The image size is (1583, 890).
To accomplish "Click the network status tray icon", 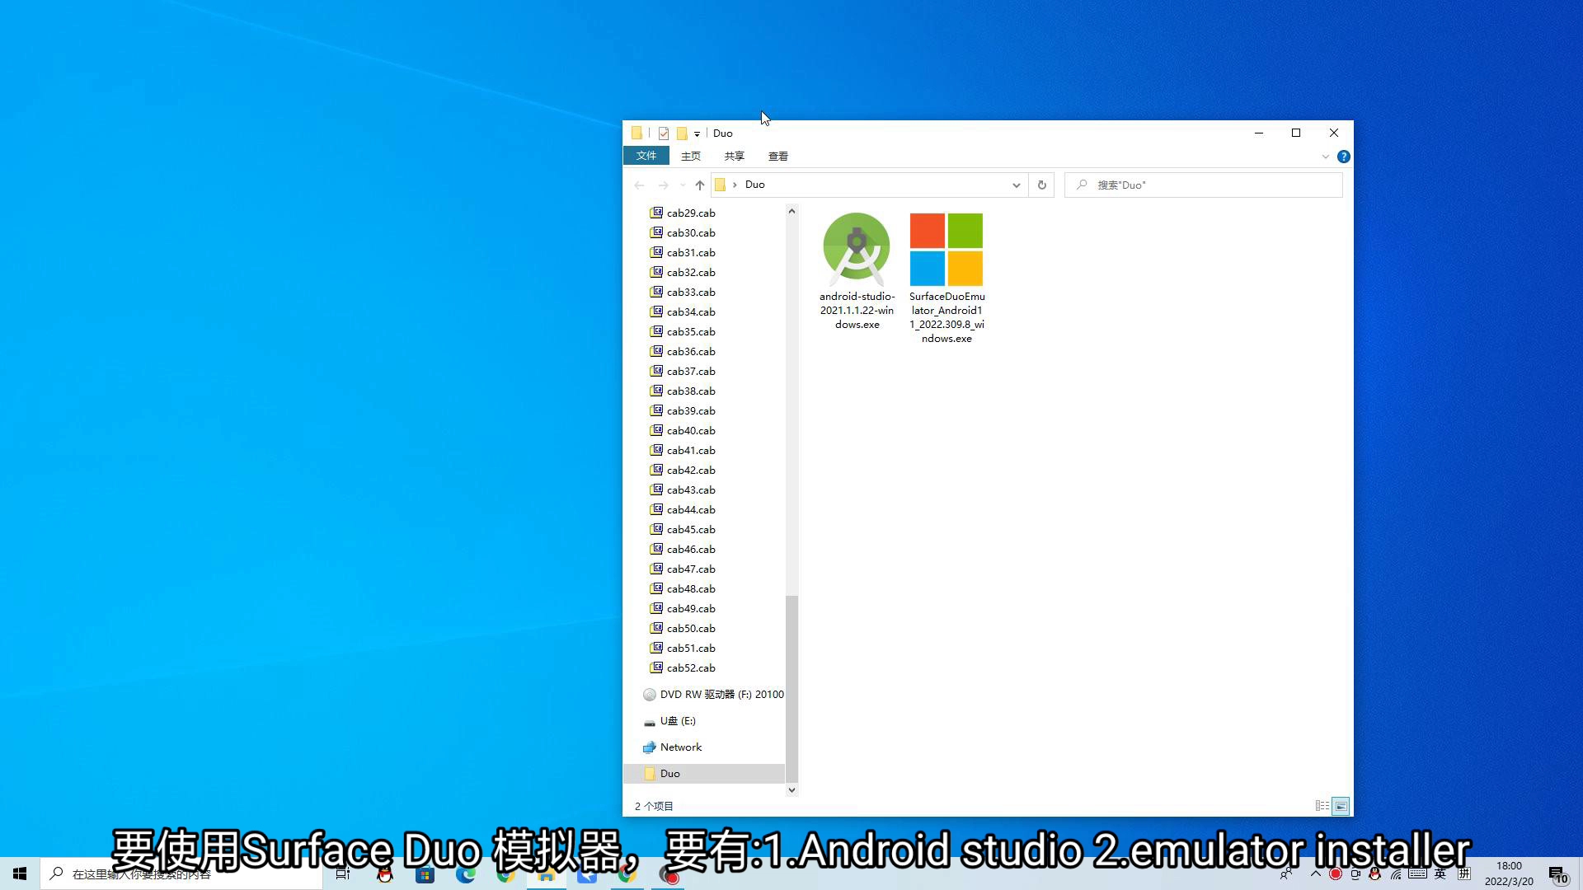I will pos(1396,874).
